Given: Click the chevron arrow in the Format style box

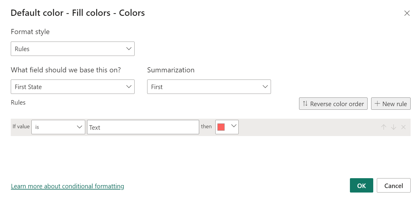Looking at the screenshot, I should 129,49.
